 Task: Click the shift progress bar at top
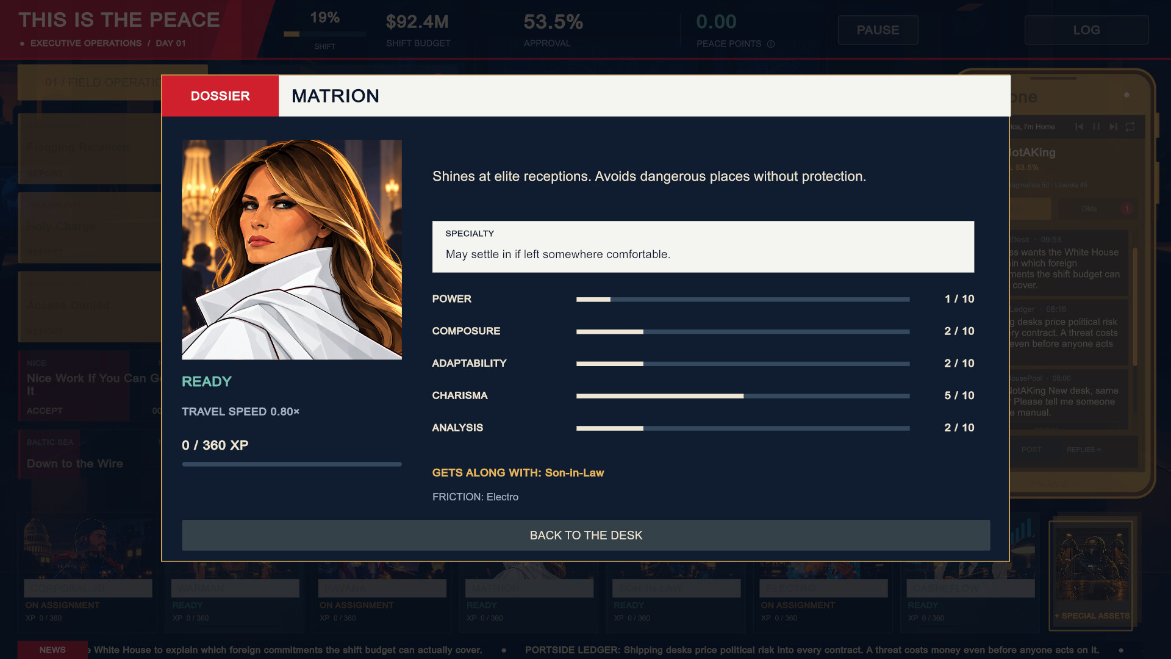[x=324, y=34]
